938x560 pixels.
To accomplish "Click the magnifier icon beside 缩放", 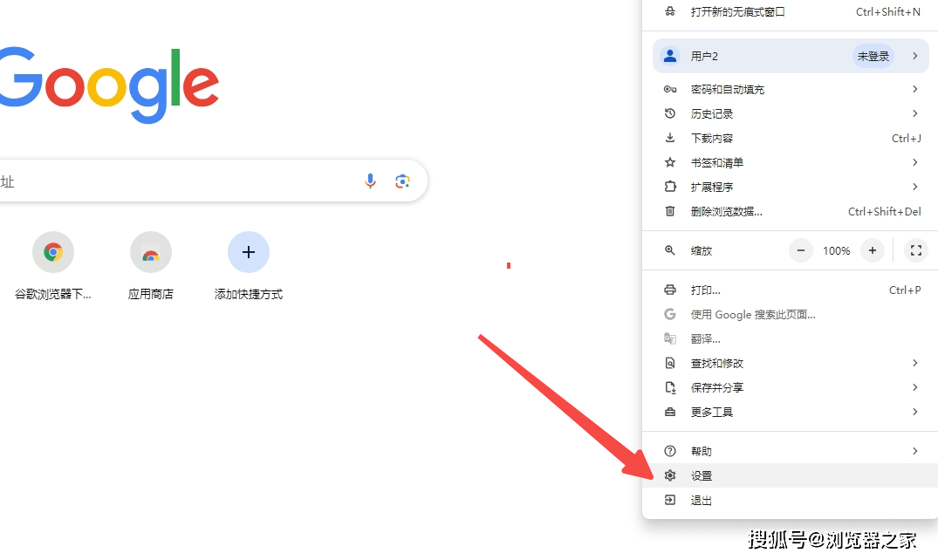I will point(670,250).
